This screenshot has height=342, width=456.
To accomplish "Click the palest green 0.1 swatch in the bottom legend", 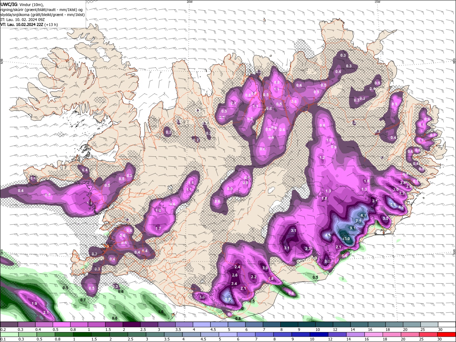I will (x=9, y=335).
